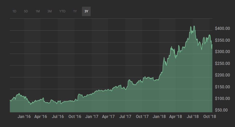
Task: Click the $200.00 price axis label
Action: (x=222, y=75)
